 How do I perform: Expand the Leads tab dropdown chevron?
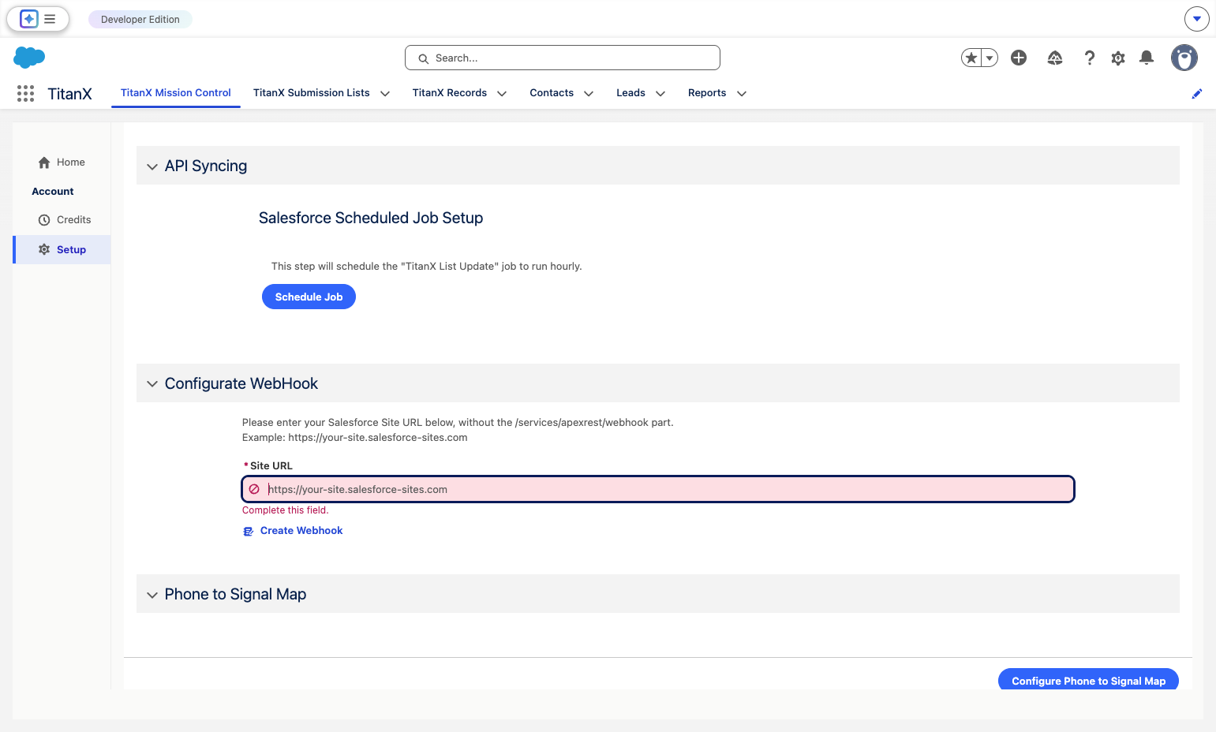point(660,94)
